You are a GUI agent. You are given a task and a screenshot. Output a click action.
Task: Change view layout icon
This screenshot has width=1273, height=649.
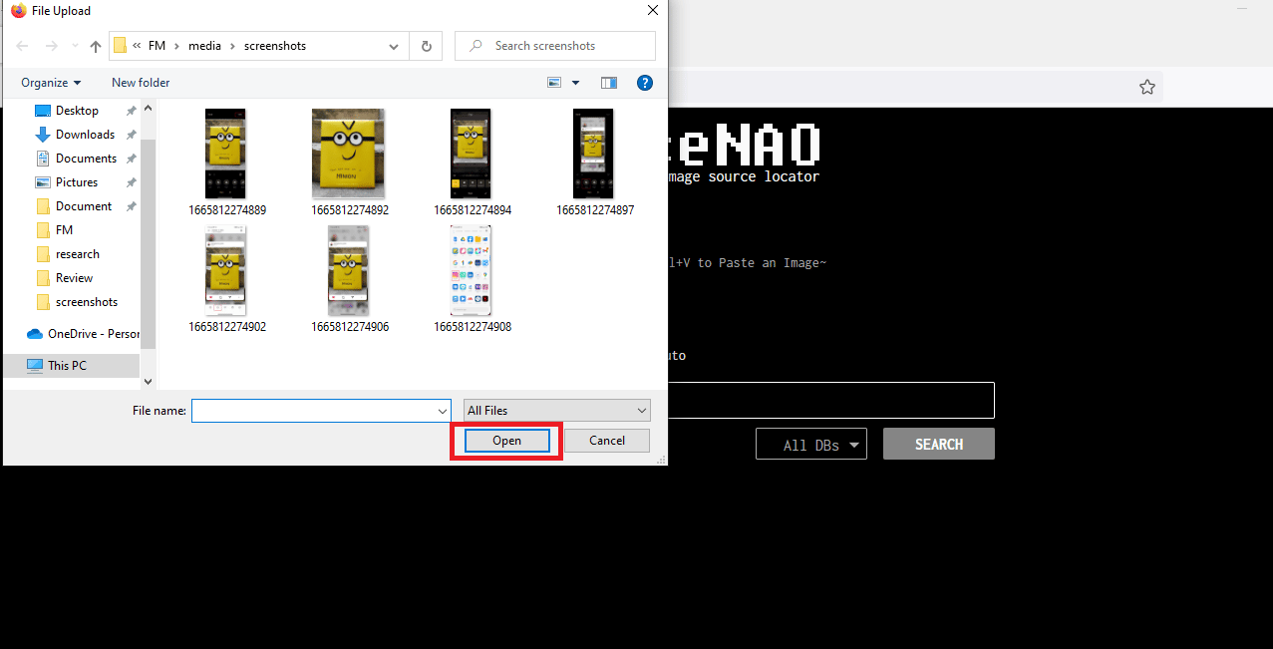pyautogui.click(x=555, y=83)
